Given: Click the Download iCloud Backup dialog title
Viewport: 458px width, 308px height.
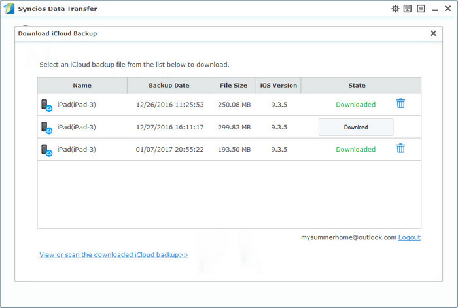Looking at the screenshot, I should [x=58, y=33].
